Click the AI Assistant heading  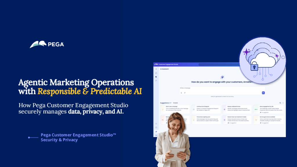point(164,69)
